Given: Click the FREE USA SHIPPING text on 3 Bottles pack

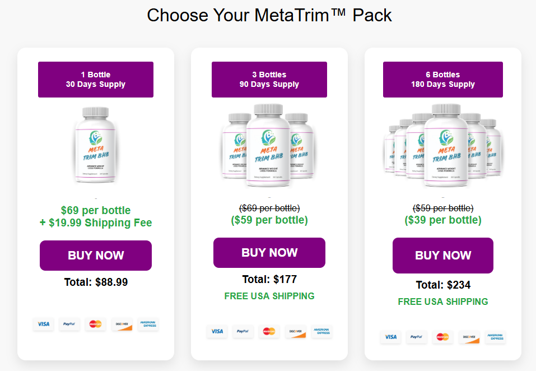Looking at the screenshot, I should [269, 296].
